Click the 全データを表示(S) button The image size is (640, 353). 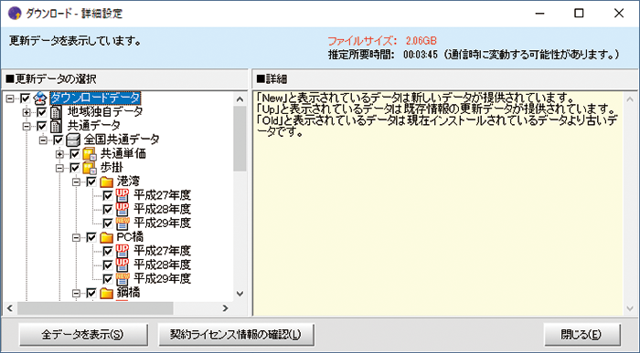click(x=84, y=335)
